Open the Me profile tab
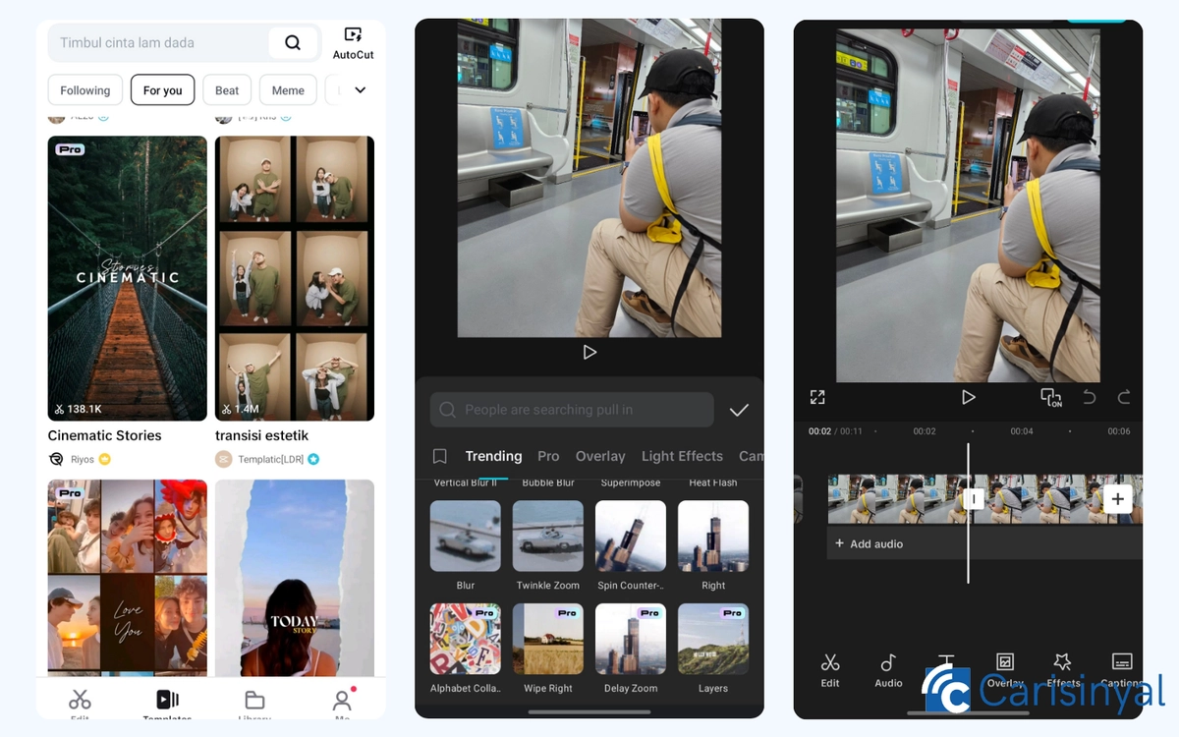Screen dimensions: 1179x737 pos(342,704)
